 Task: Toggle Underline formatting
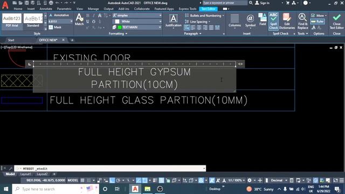coord(88,22)
